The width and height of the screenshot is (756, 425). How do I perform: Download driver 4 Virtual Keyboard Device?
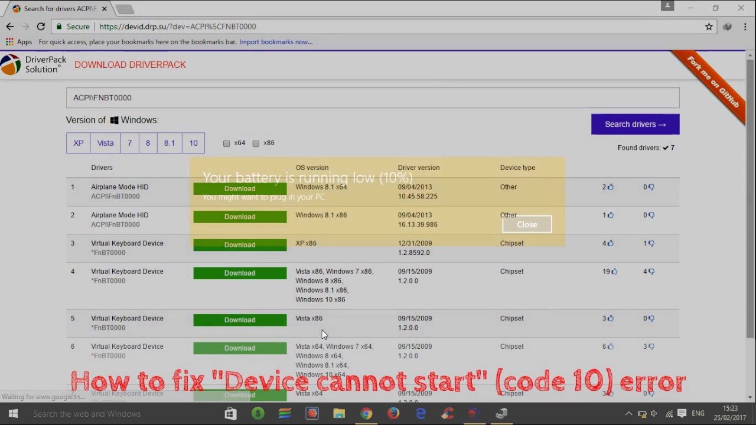(x=240, y=273)
